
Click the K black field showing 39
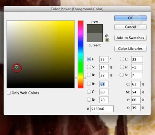point(136,108)
